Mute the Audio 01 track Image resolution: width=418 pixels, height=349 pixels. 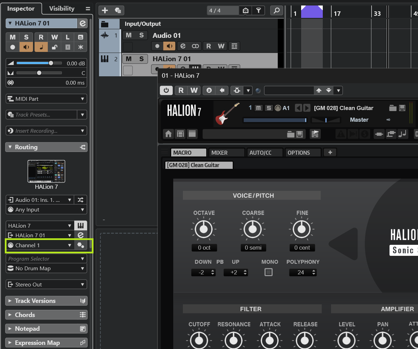coord(129,35)
